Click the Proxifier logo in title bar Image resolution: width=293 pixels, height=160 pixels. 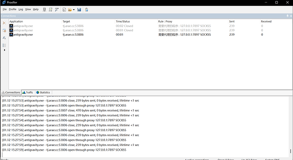[4, 2]
